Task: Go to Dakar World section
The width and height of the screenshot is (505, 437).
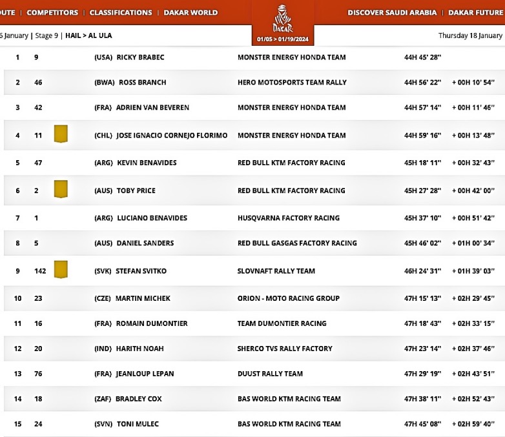Action: click(x=191, y=12)
